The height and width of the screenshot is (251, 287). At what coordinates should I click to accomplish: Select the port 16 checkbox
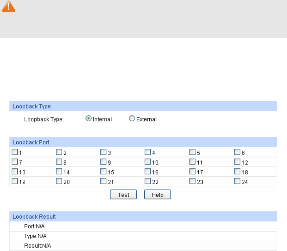pos(148,172)
